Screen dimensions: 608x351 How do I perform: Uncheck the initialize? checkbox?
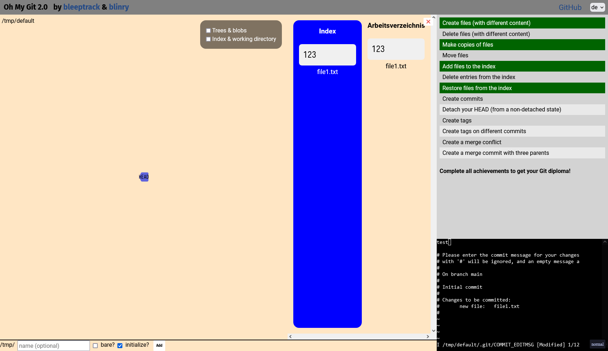point(120,346)
